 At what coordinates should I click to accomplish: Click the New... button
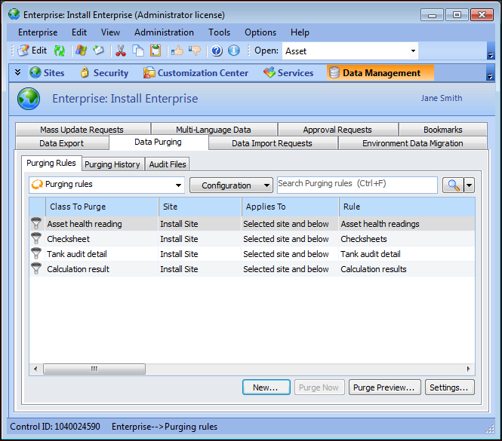pos(266,387)
